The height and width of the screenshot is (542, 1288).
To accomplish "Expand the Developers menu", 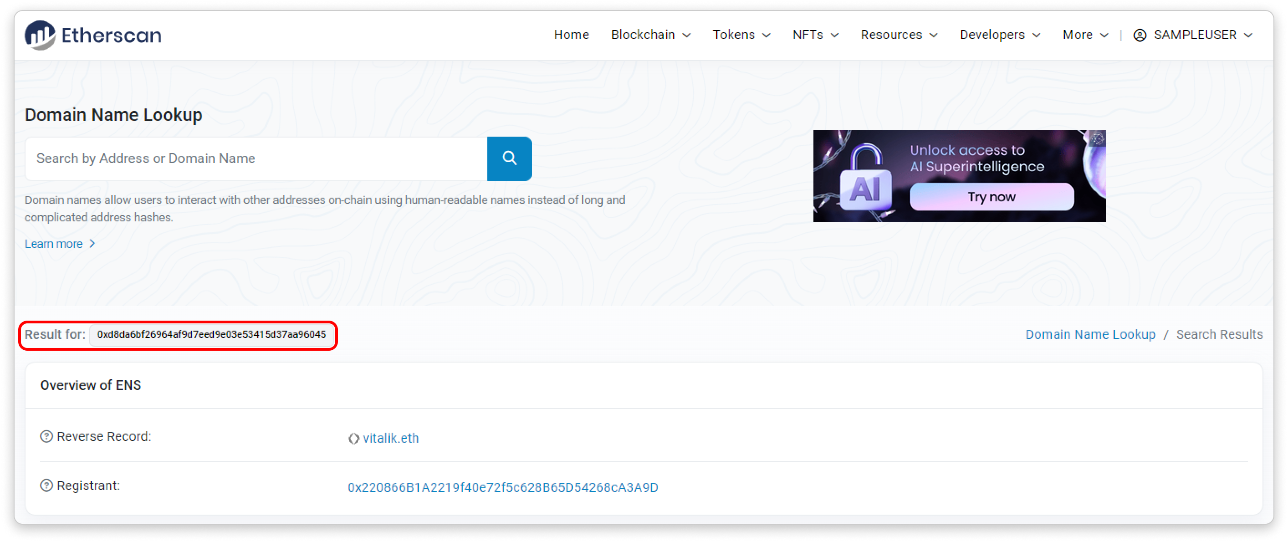I will (1000, 35).
